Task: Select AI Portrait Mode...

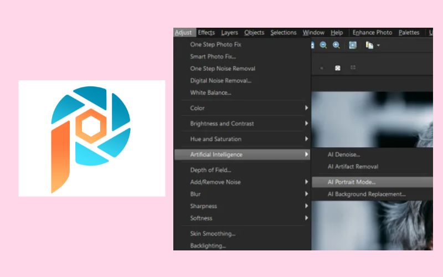Action: [372, 182]
